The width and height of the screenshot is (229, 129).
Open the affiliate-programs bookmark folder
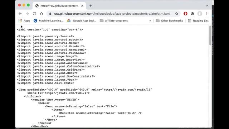click(114, 21)
